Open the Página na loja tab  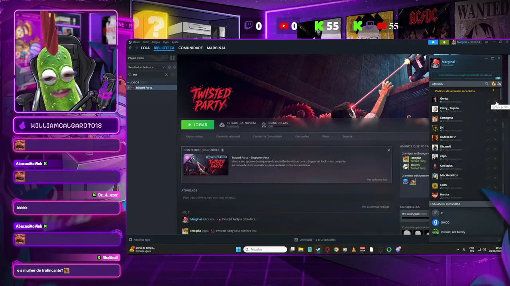click(x=194, y=136)
